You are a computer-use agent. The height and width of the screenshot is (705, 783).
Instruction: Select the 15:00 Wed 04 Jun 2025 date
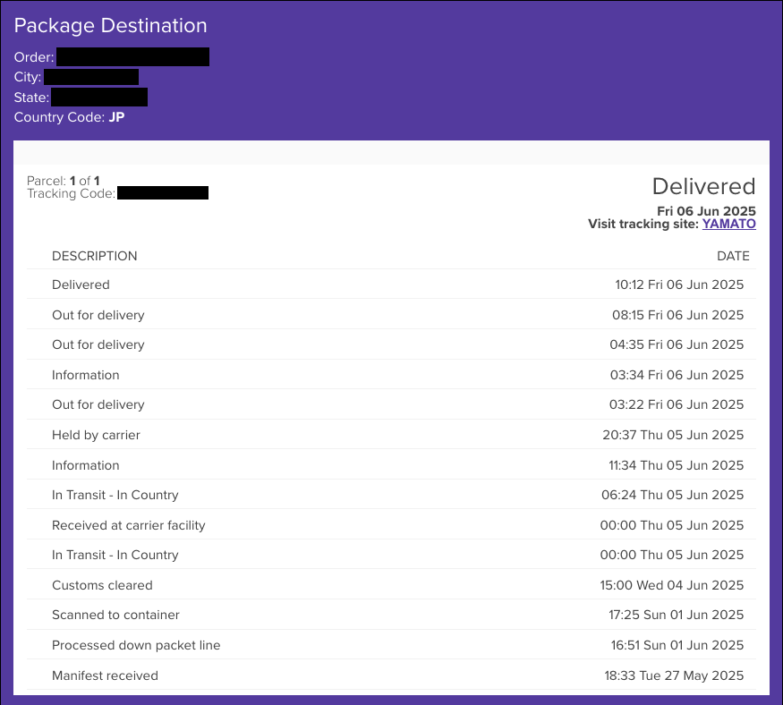[672, 585]
